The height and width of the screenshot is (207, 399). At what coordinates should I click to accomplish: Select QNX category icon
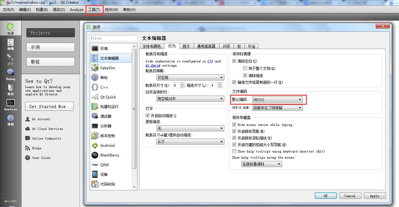pyautogui.click(x=95, y=165)
